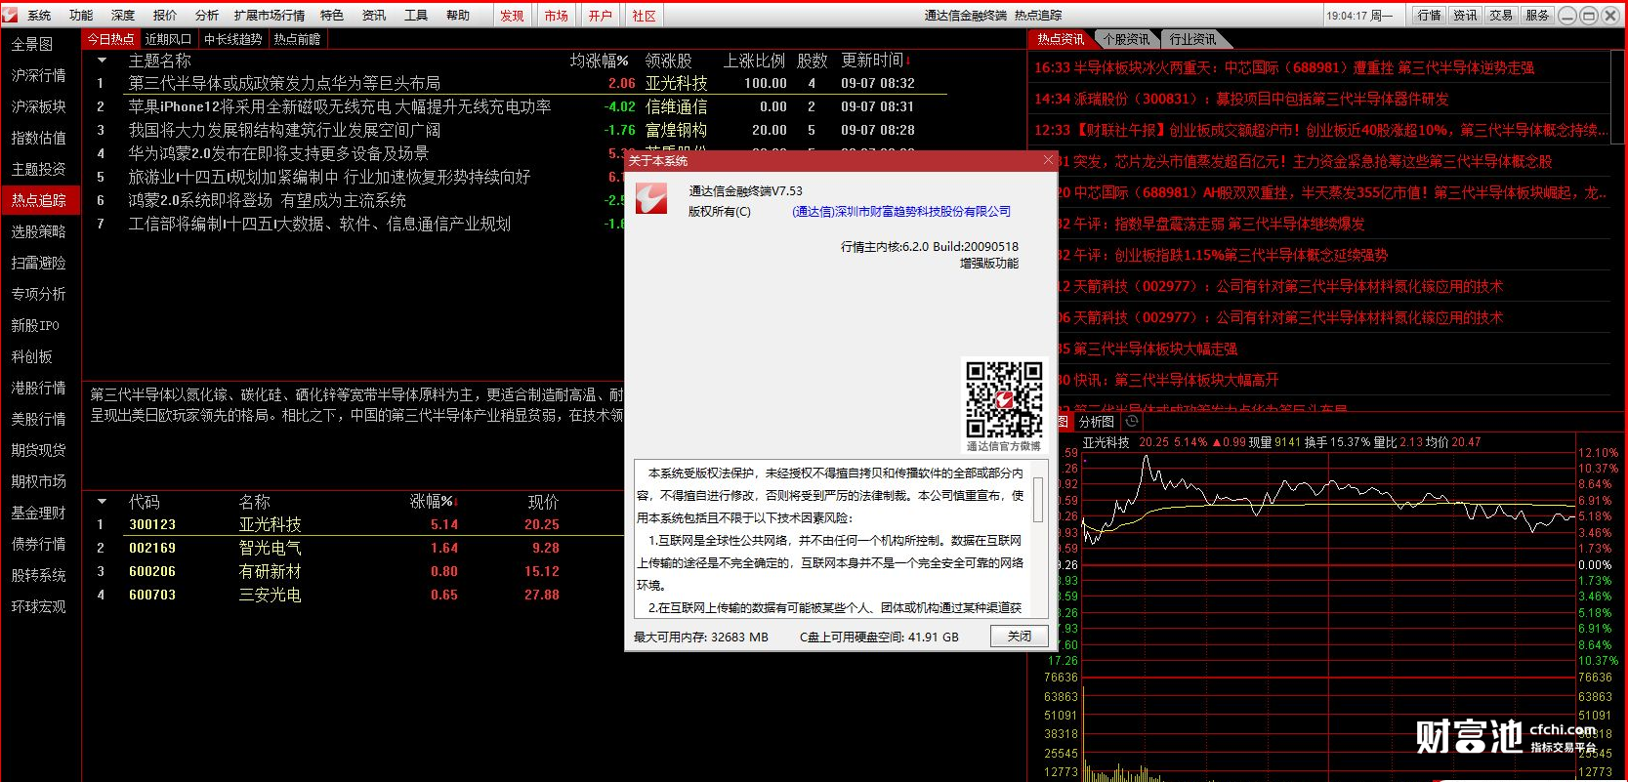Sort by the 均涨幅% column header

(600, 61)
